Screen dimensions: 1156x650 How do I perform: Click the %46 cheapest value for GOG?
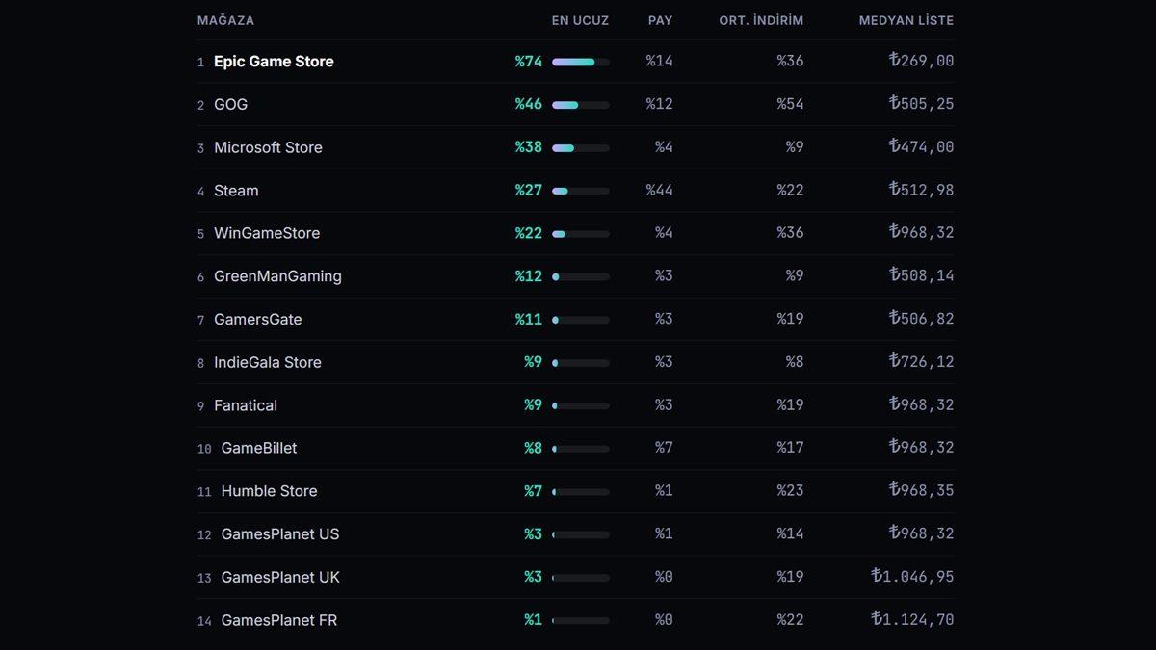coord(529,104)
